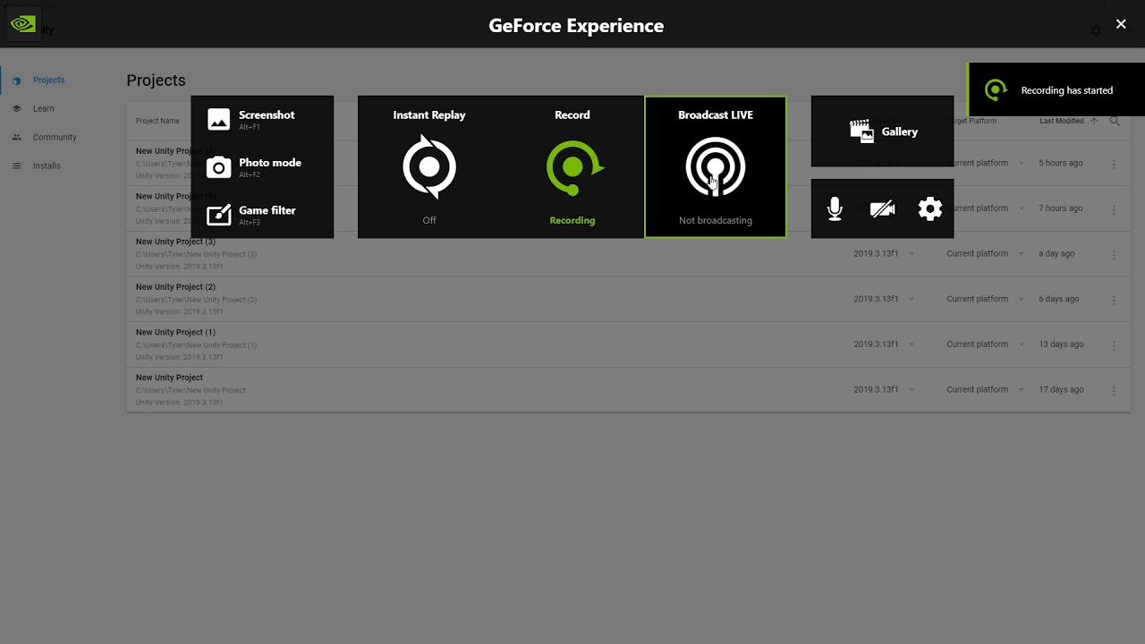This screenshot has width=1145, height=644.
Task: Toggle the microphone in the overlay
Action: click(x=835, y=209)
